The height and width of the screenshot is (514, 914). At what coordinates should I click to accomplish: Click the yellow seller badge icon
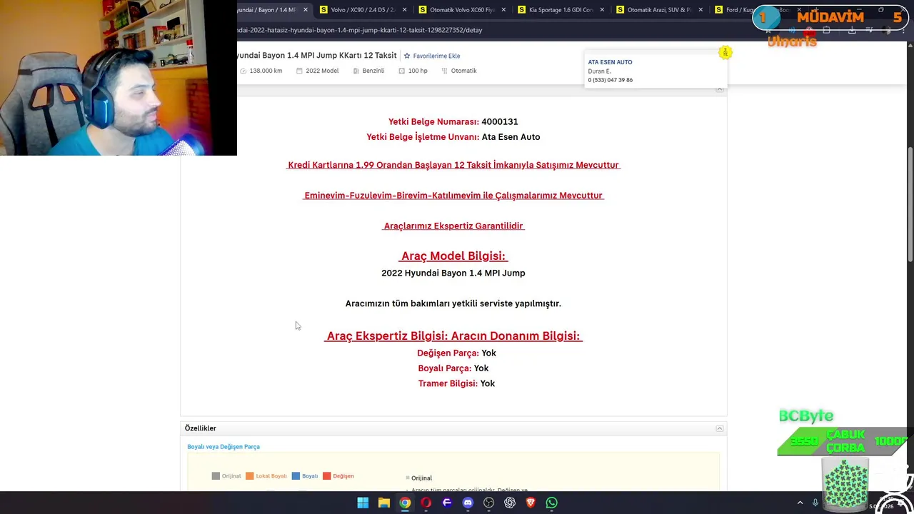pyautogui.click(x=725, y=52)
